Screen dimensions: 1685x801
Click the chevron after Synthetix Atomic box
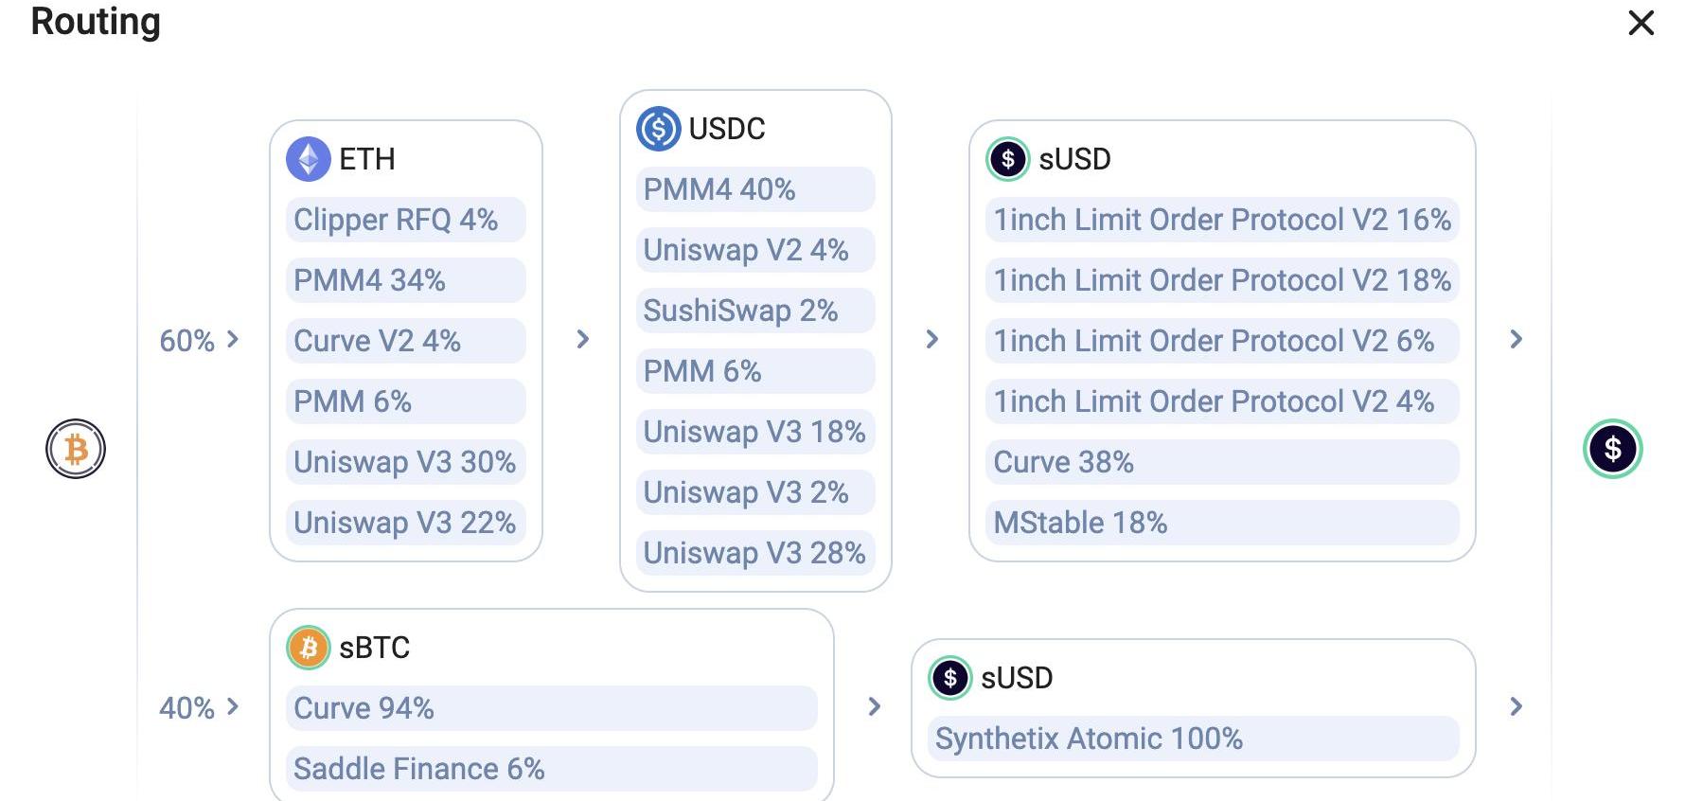[x=1516, y=706]
